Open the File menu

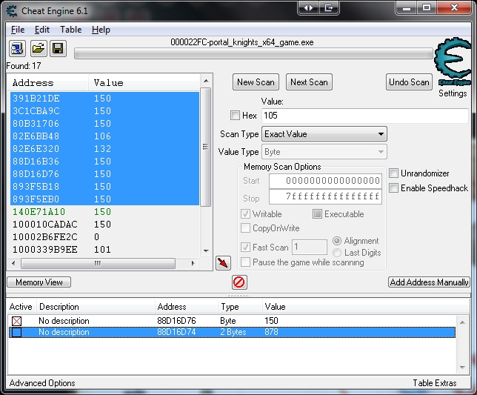[18, 30]
